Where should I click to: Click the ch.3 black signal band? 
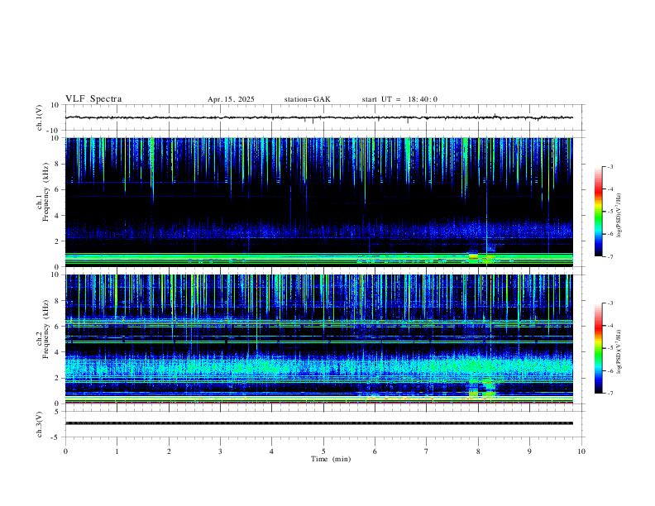pos(318,423)
